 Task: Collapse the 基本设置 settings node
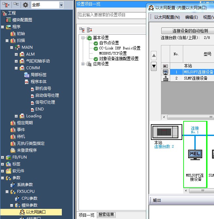(x=83, y=38)
